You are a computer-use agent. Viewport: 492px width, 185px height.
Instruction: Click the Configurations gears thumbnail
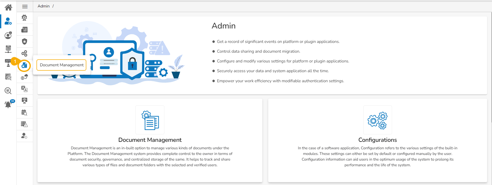click(377, 120)
